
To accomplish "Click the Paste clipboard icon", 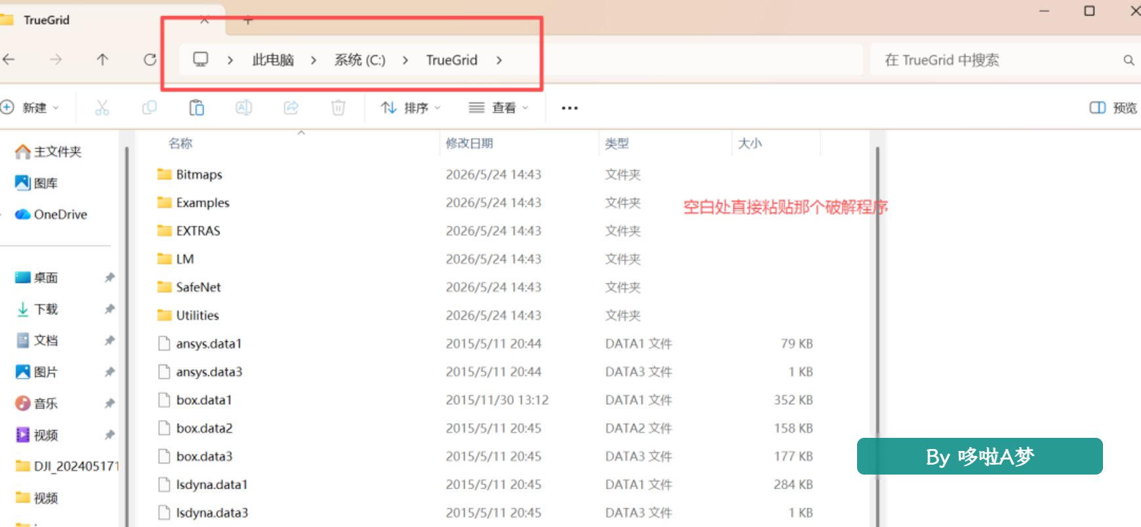I will click(197, 107).
